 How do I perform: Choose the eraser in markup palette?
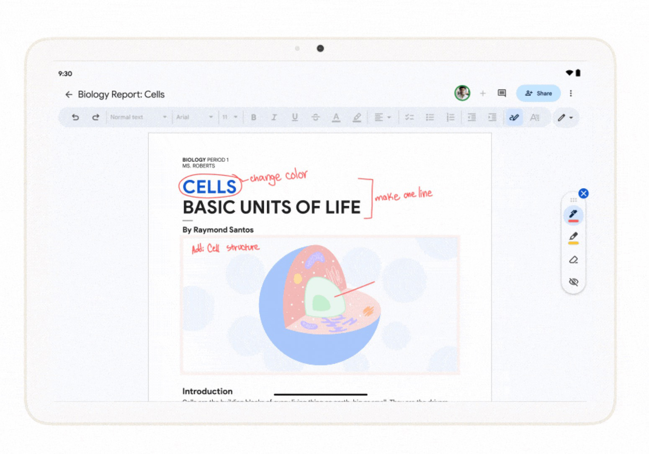pyautogui.click(x=573, y=260)
